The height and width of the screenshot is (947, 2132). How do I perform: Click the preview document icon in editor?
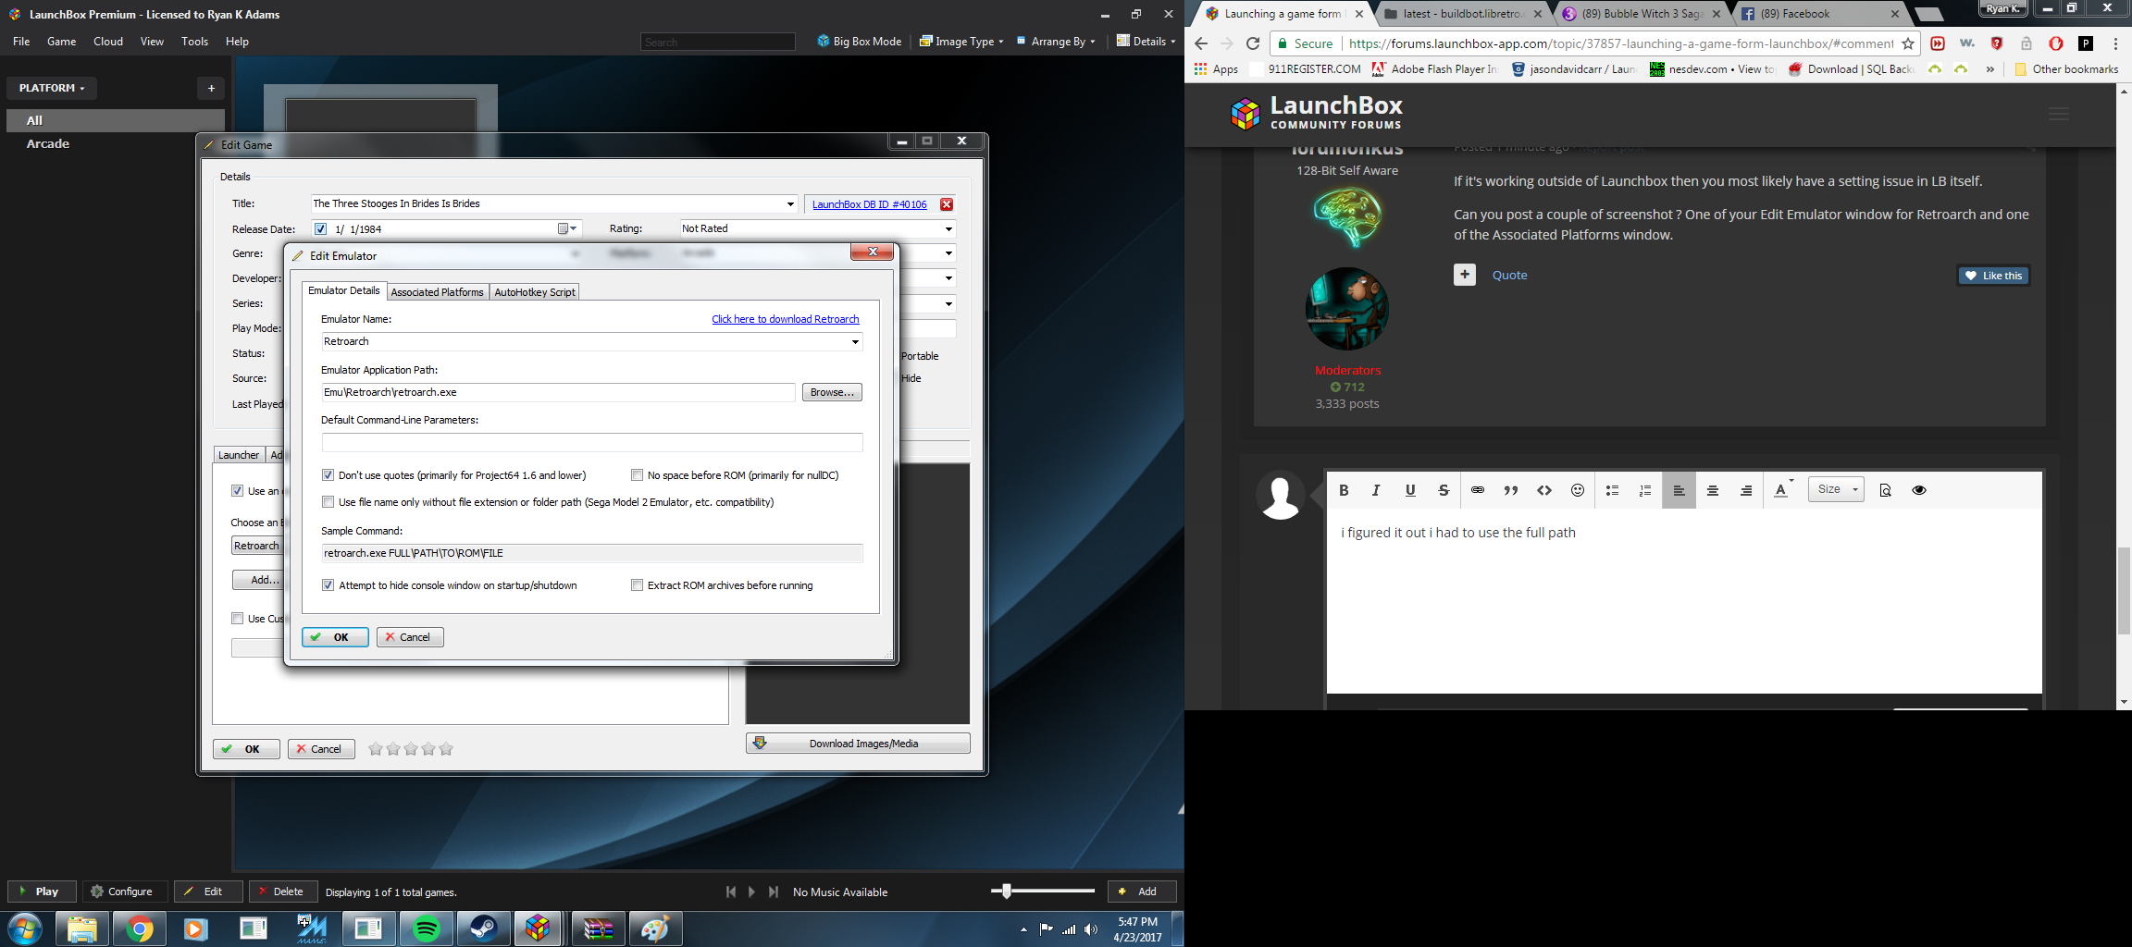1886,490
